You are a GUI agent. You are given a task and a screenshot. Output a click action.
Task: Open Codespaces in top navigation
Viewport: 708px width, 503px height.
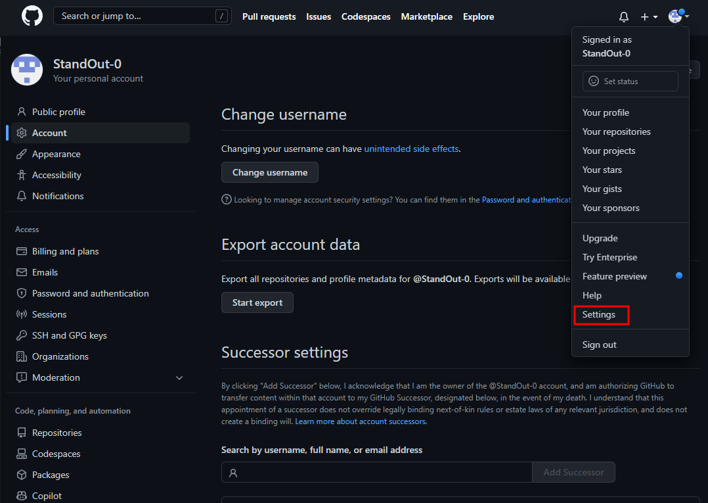coord(366,16)
